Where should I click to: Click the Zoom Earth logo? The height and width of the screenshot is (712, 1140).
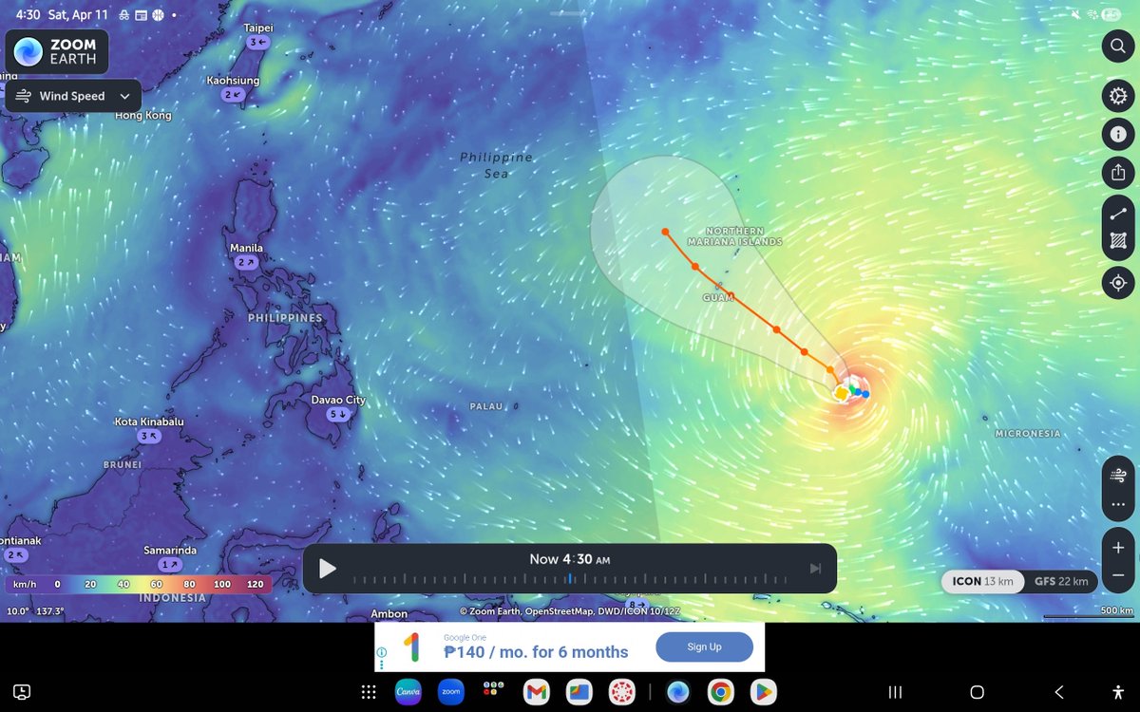(x=56, y=51)
